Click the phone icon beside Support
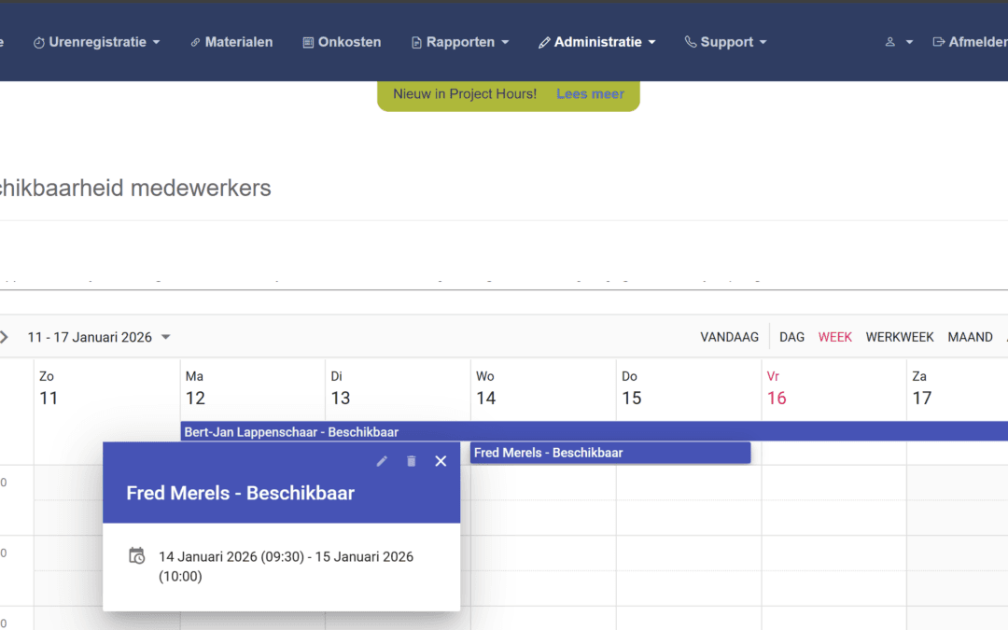This screenshot has height=630, width=1008. pyautogui.click(x=689, y=41)
